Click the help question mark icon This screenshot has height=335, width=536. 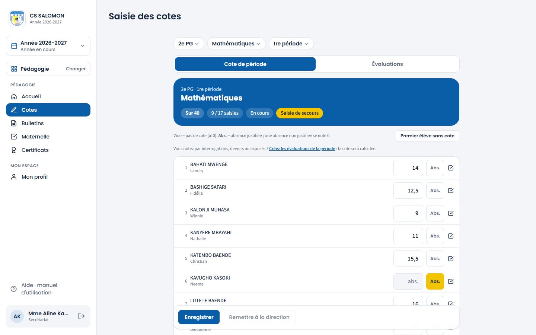click(x=14, y=289)
